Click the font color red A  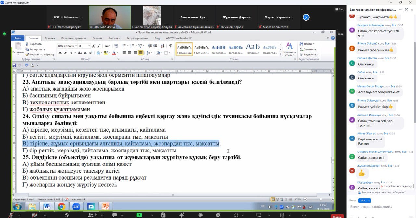(x=114, y=53)
